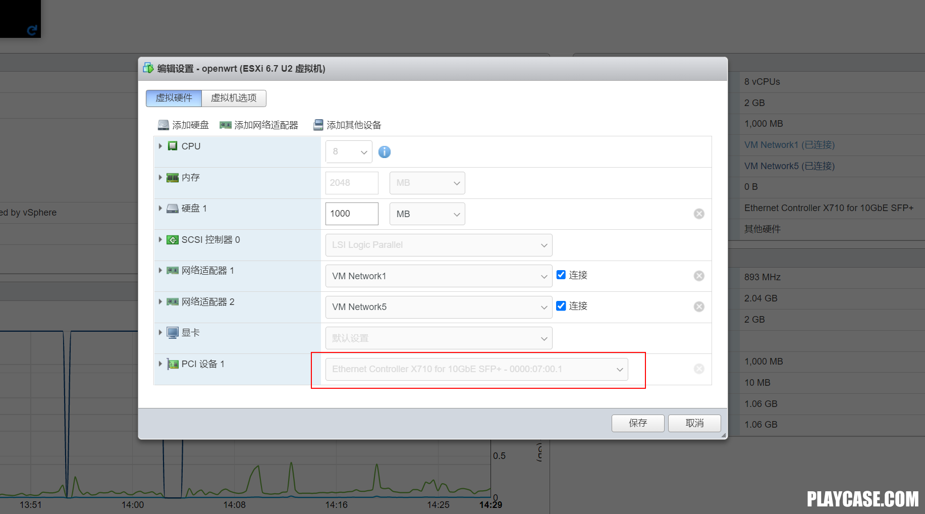Open the VM Network5 dropdown
This screenshot has height=514, width=925.
point(439,307)
